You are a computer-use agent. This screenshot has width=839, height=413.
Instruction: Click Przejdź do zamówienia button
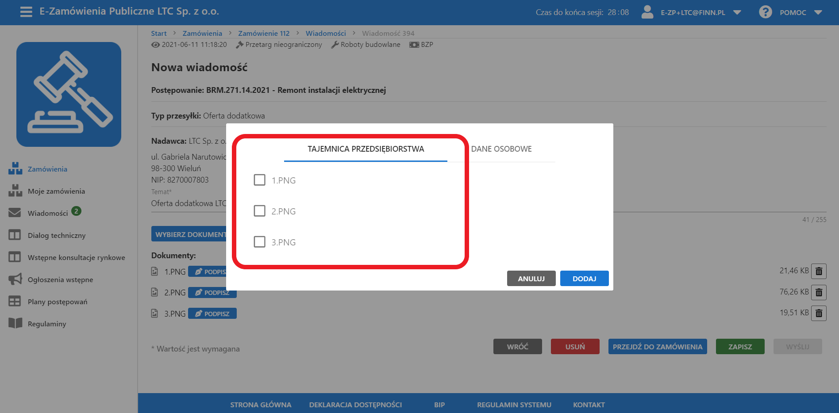(658, 347)
